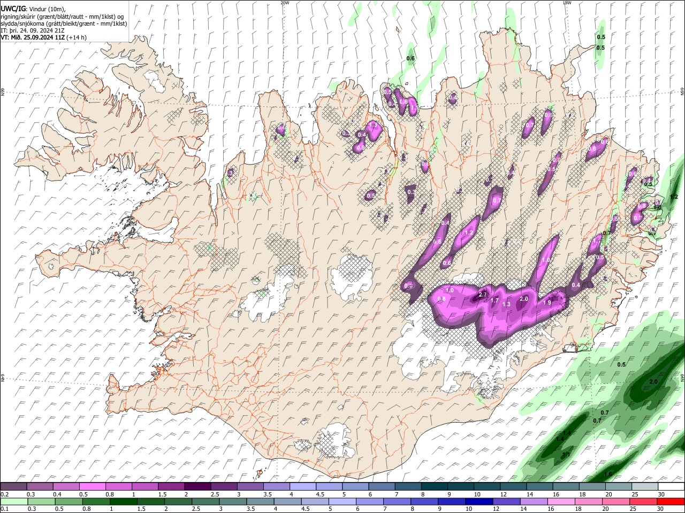The width and height of the screenshot is (685, 513).
Task: Click the '0.2' label on the top scale
Action: [4, 494]
